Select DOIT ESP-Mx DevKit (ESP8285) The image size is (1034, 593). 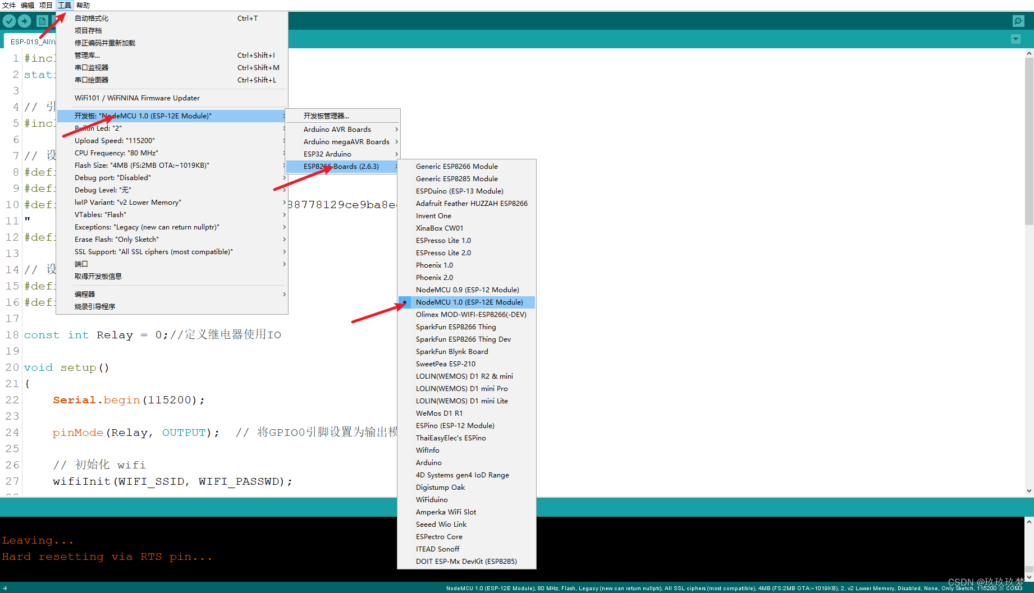[466, 562]
